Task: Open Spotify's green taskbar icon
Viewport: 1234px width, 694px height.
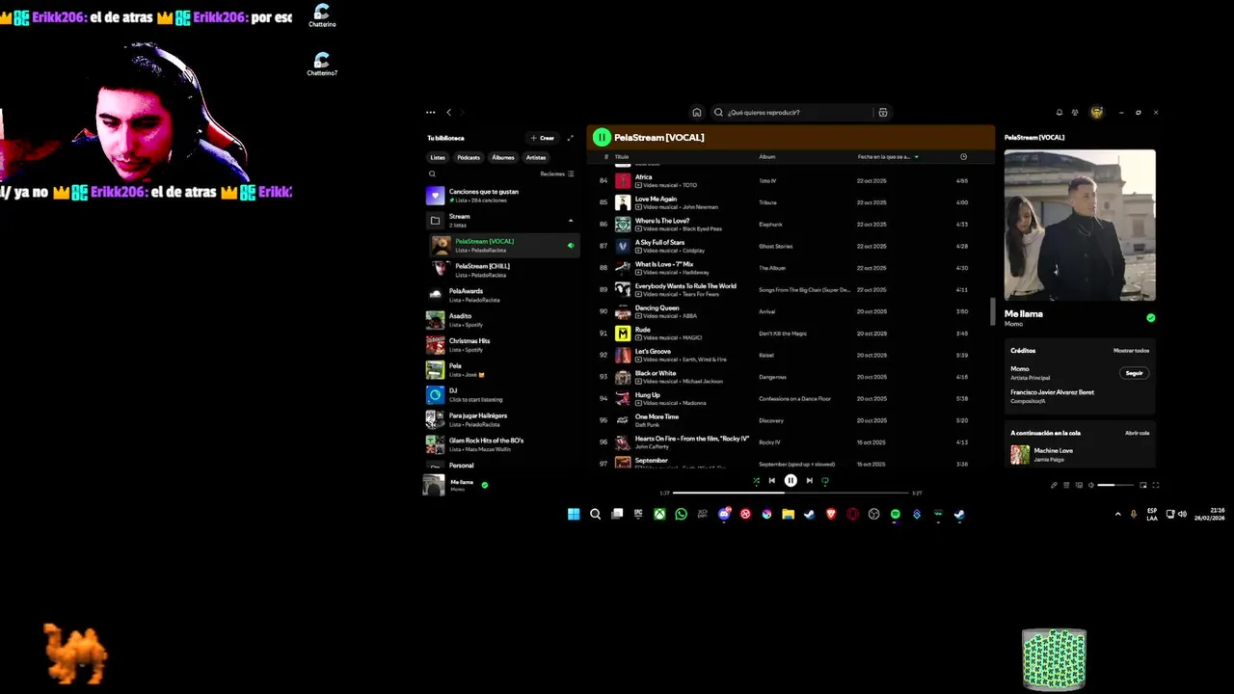Action: point(896,515)
